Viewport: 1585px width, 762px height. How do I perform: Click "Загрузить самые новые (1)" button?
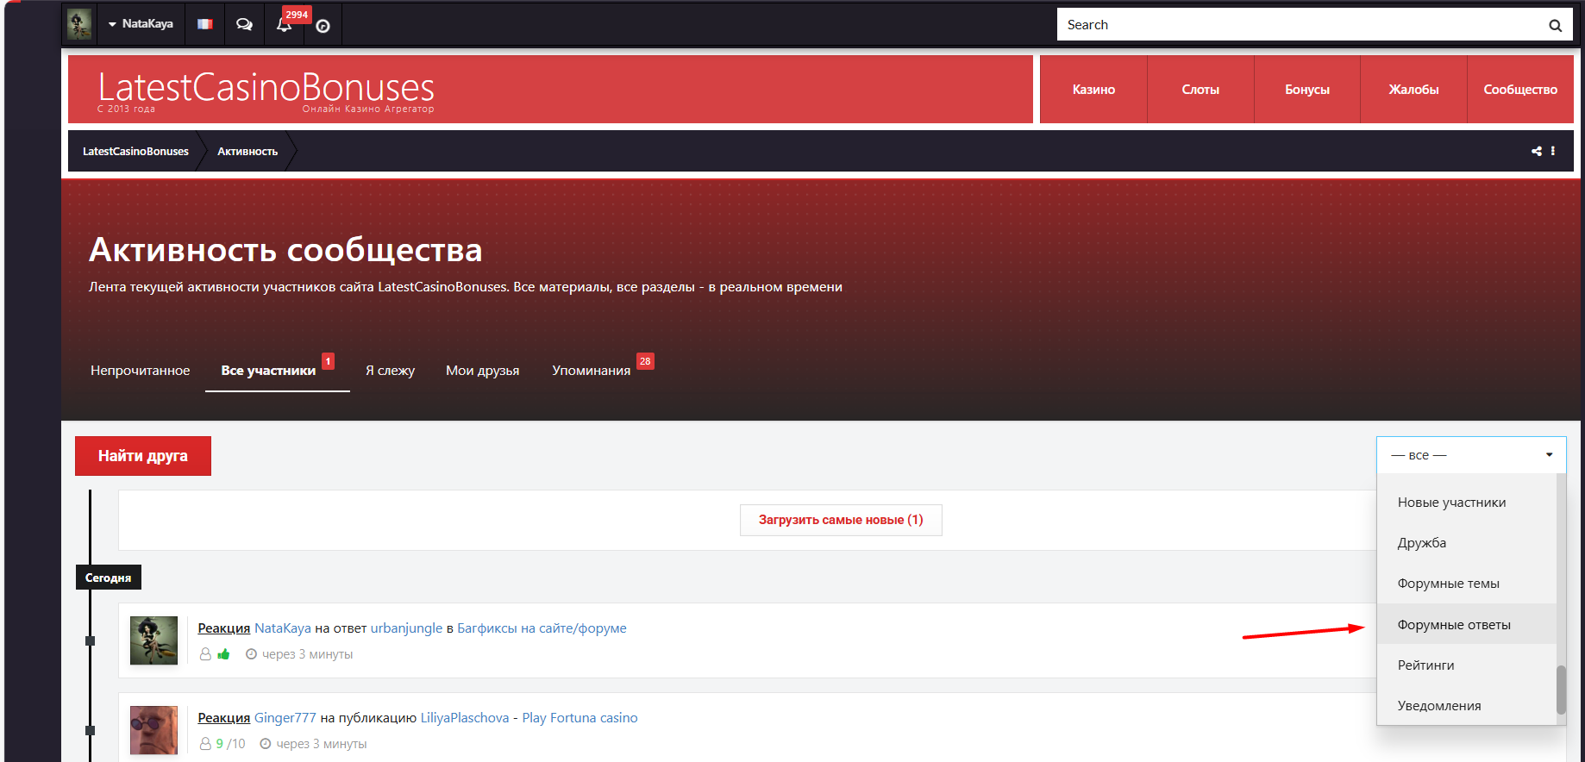click(840, 520)
